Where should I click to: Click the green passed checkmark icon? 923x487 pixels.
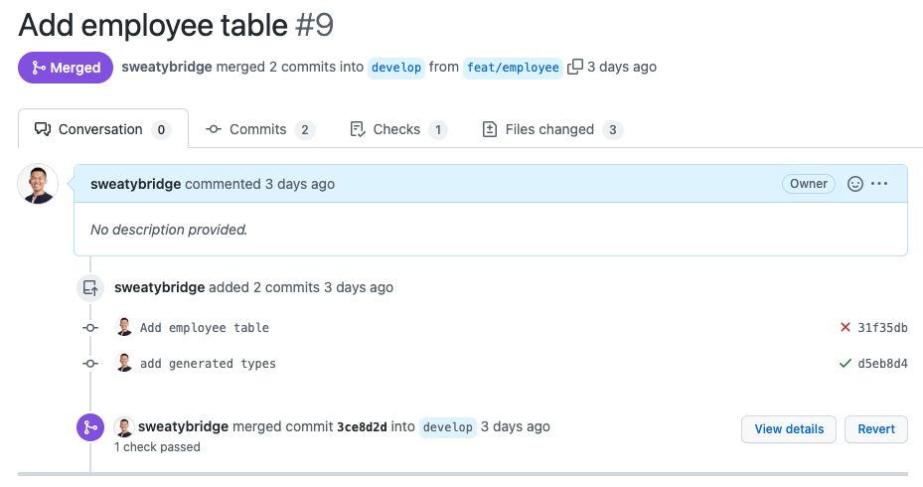[x=846, y=364]
